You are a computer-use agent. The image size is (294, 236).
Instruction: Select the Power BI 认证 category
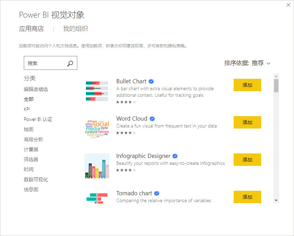[x=39, y=119]
